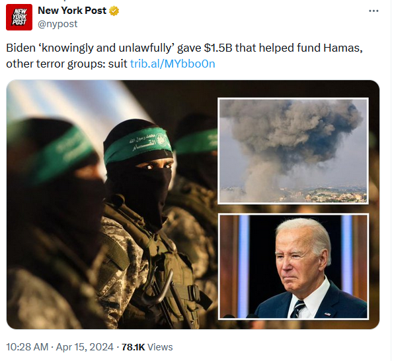This screenshot has width=394, height=361.
Task: Open the Apr 15, 2024 date
Action: click(x=85, y=347)
